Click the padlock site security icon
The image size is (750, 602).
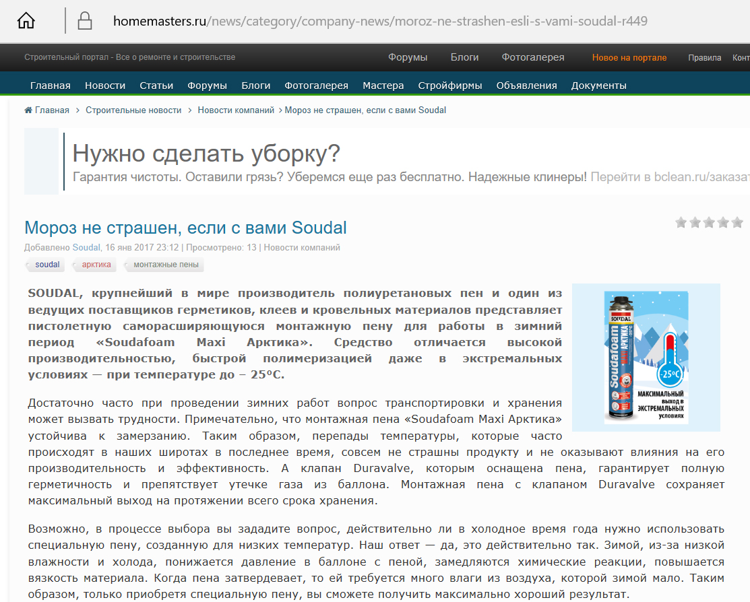point(85,21)
